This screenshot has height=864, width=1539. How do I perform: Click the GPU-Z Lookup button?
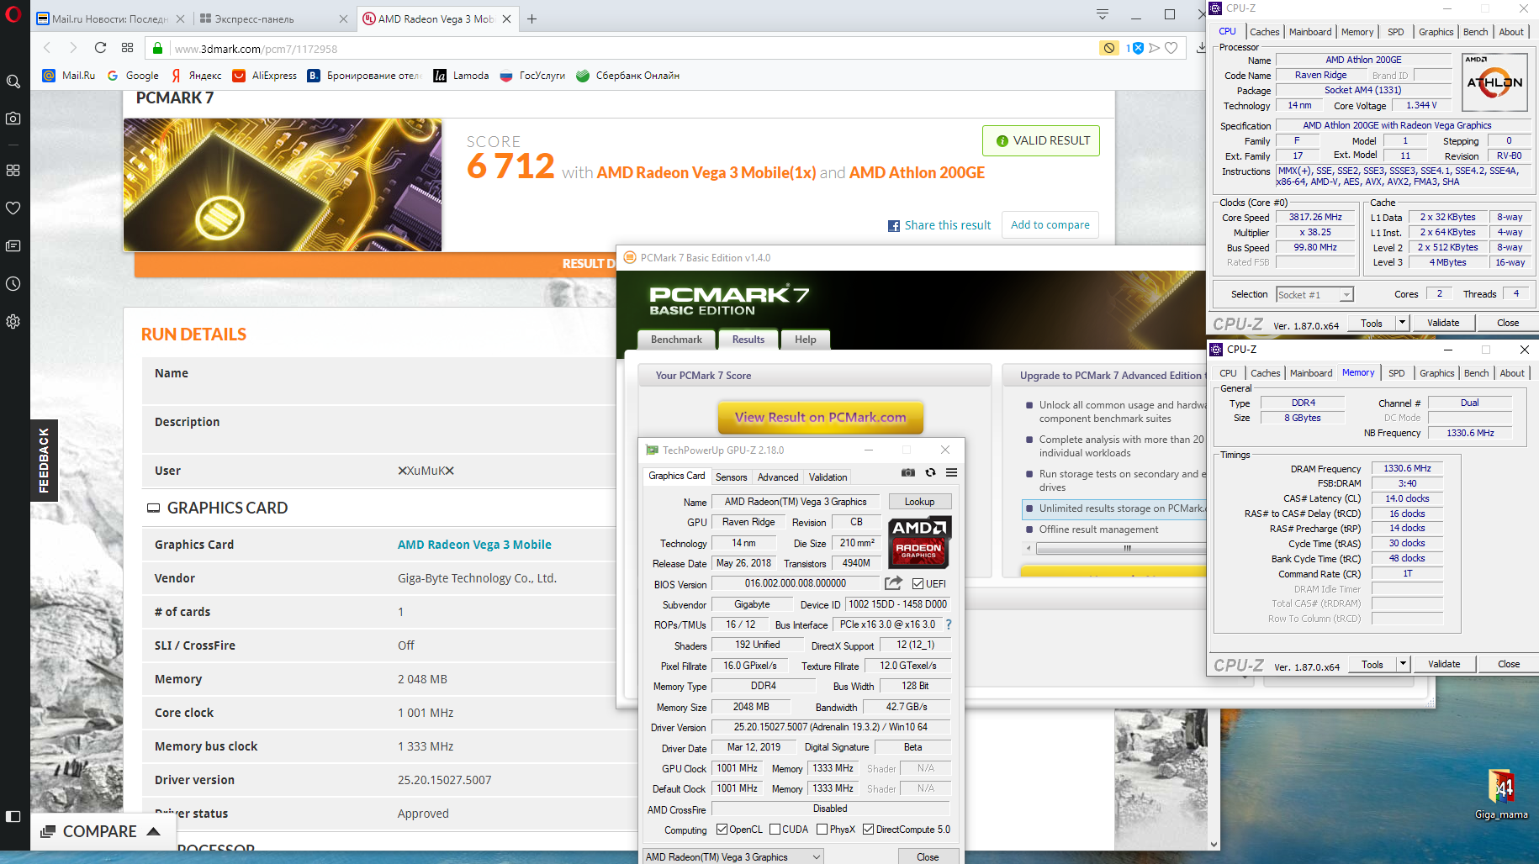pos(919,502)
